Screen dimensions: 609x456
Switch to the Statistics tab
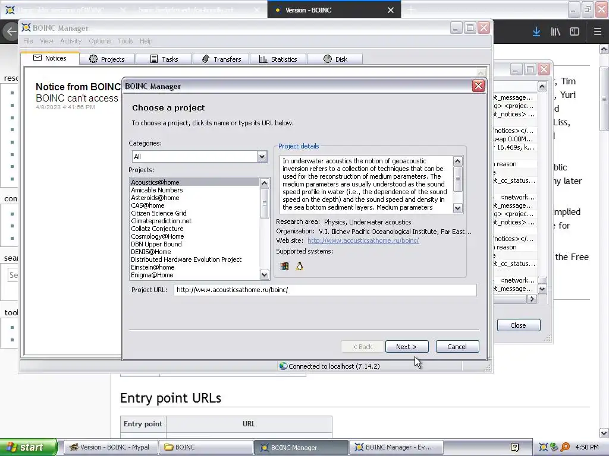tap(278, 59)
